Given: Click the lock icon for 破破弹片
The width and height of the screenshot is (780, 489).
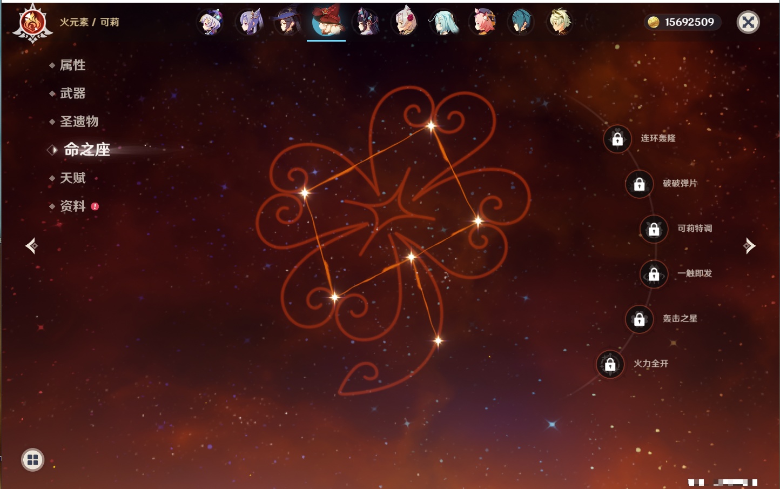Looking at the screenshot, I should pyautogui.click(x=639, y=184).
